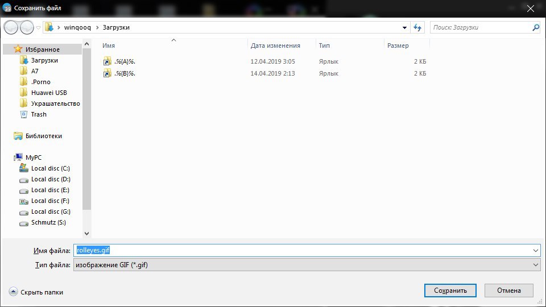The height and width of the screenshot is (307, 546).
Task: Select winqooq in the address breadcrumb
Action: [x=77, y=27]
